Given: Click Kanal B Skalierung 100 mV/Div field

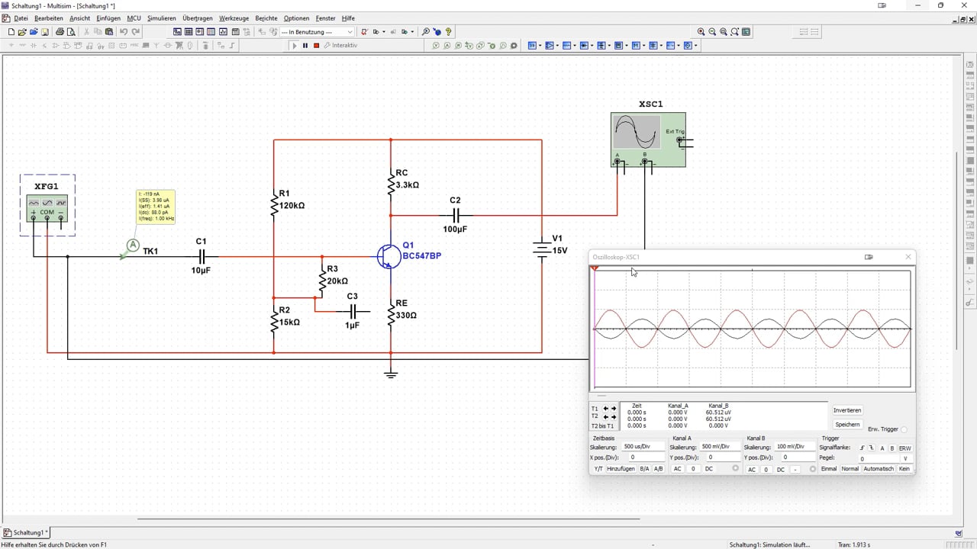Looking at the screenshot, I should [x=795, y=447].
